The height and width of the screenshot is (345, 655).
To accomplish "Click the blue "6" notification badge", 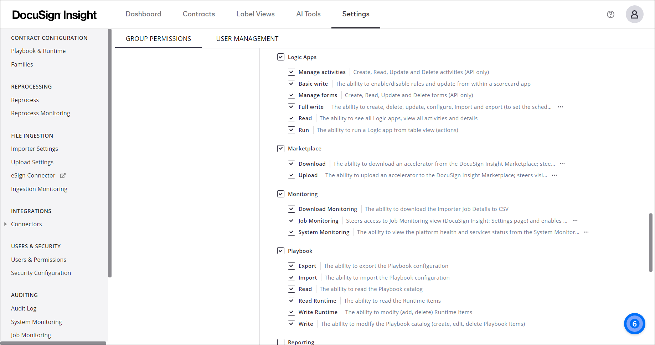I will coord(635,324).
